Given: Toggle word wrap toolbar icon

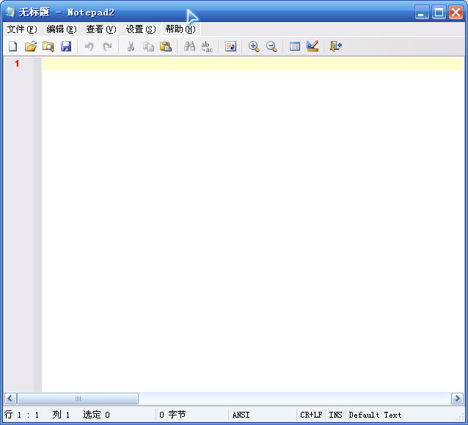Looking at the screenshot, I should (x=230, y=46).
